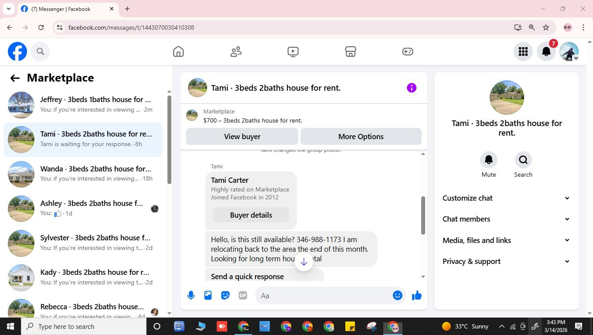Click the Facebook logo icon
593x335 pixels.
point(17,51)
